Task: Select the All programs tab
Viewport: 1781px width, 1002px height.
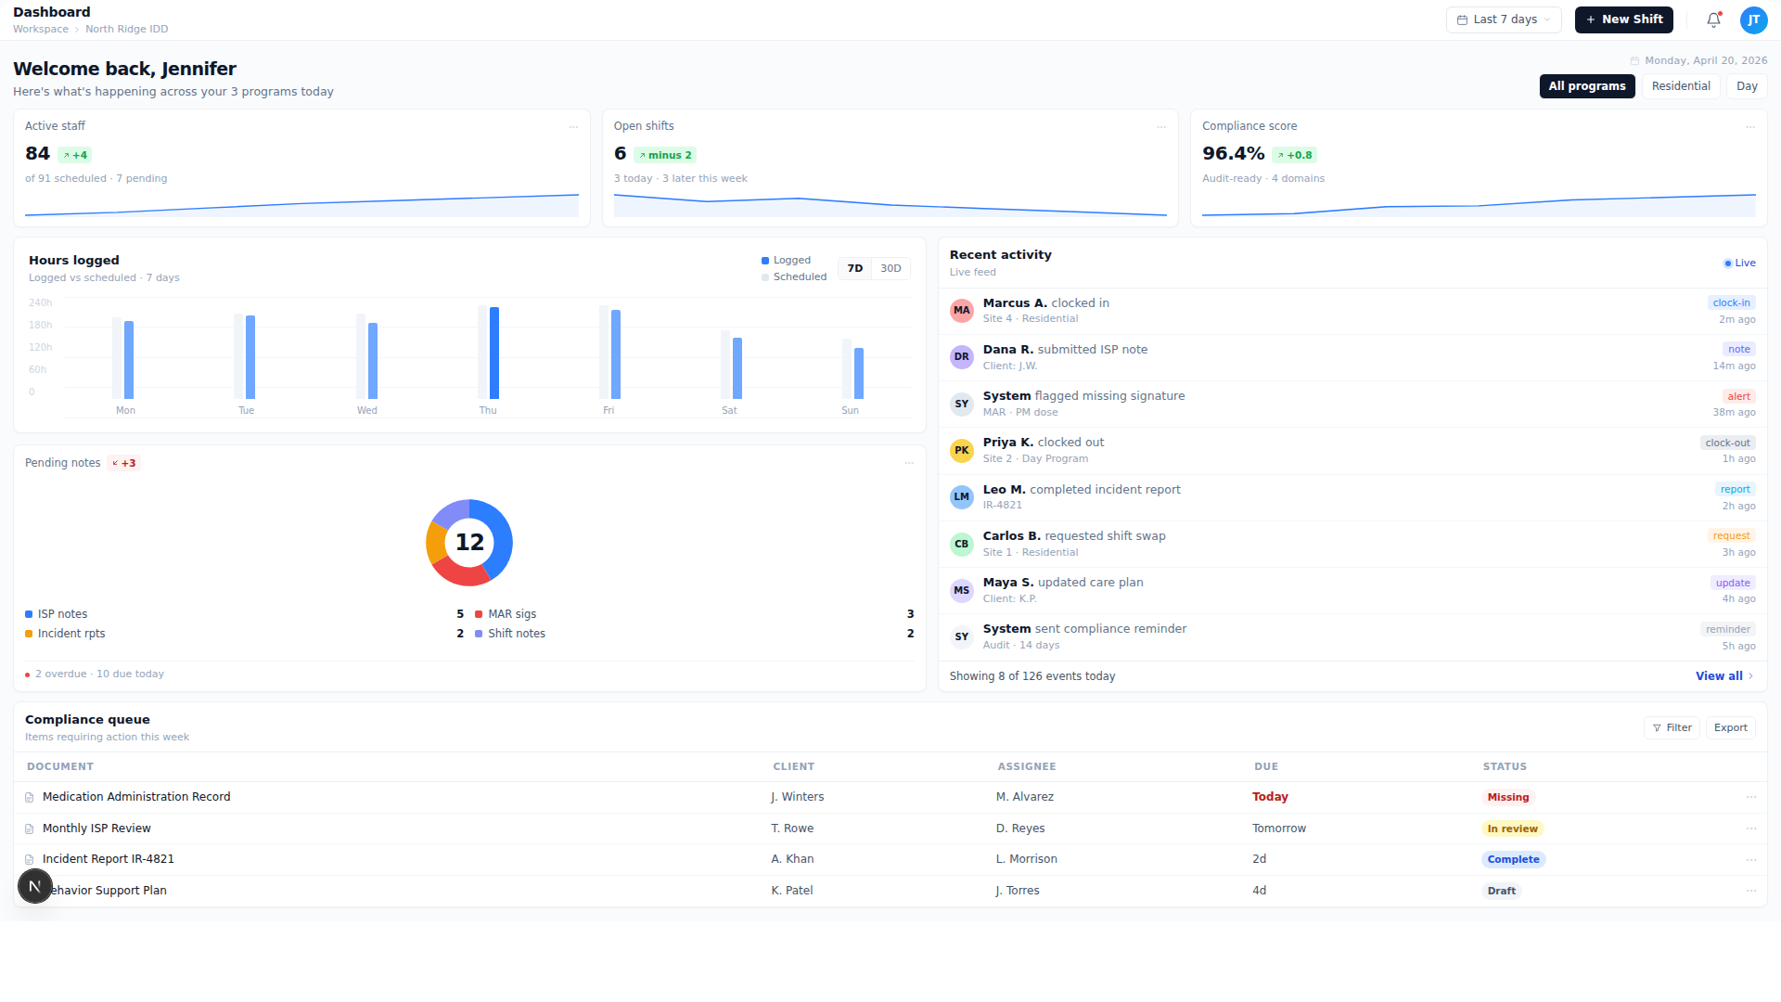Action: [1587, 86]
